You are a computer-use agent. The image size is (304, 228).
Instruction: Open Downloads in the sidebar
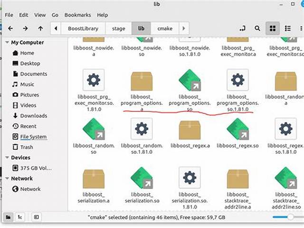pos(29,116)
